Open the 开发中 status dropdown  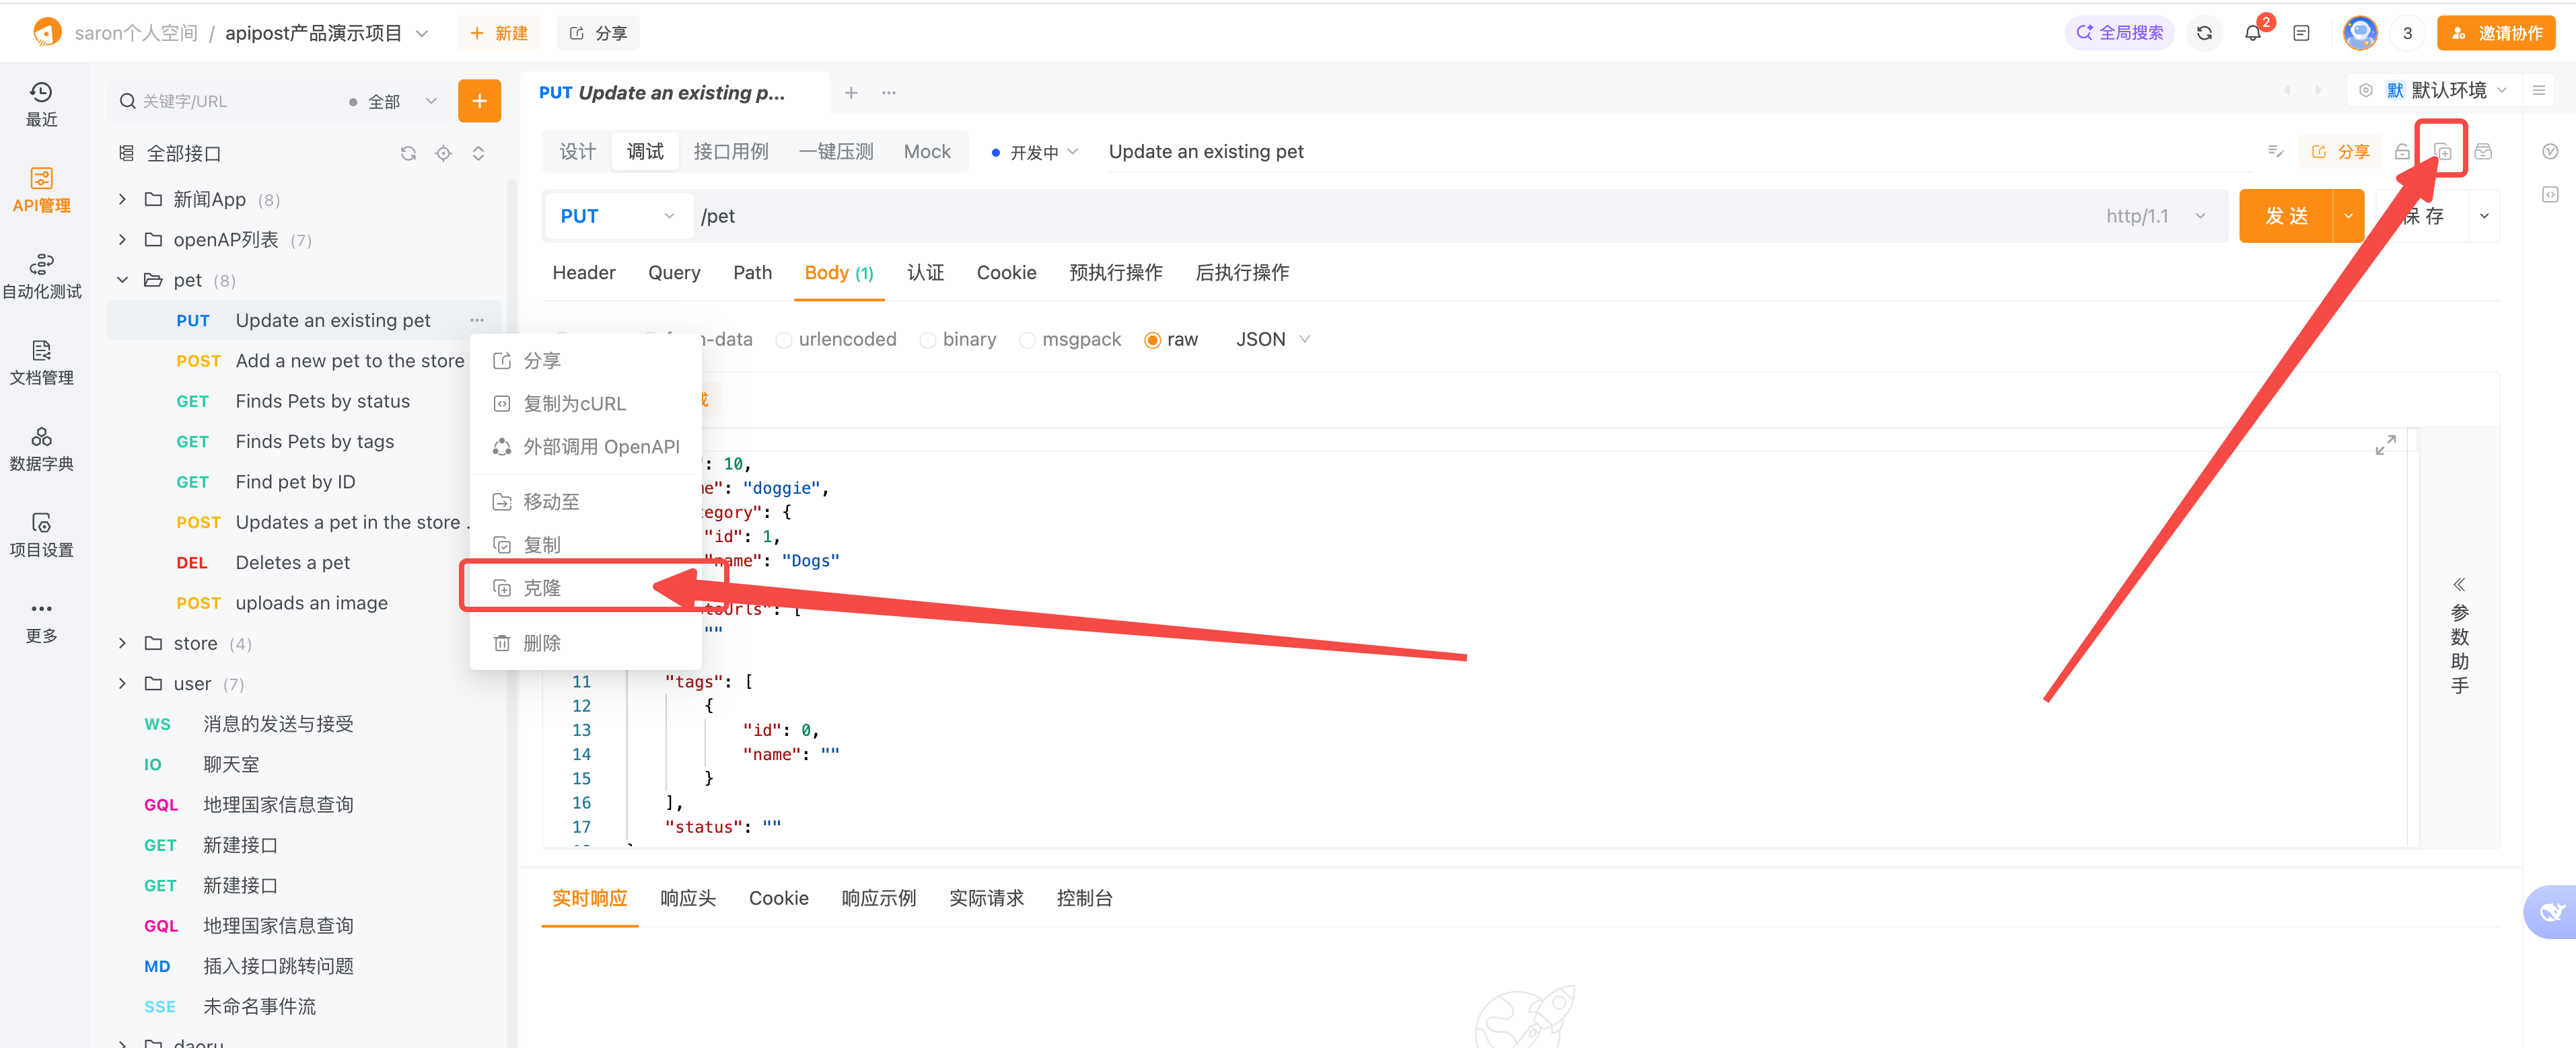tap(1034, 152)
